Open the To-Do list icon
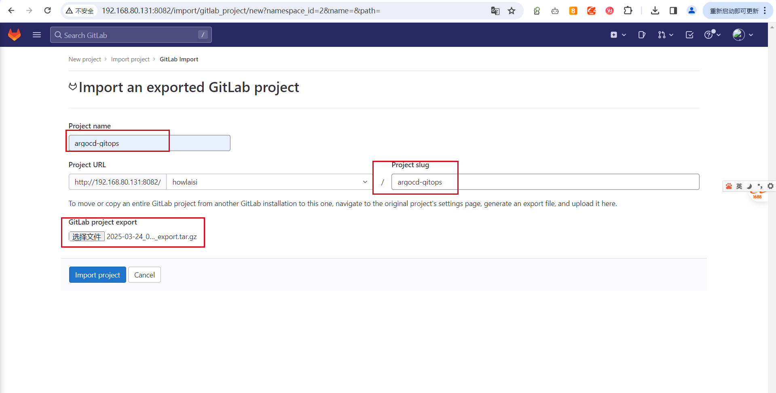Screen dimensions: 776x393 click(689, 35)
